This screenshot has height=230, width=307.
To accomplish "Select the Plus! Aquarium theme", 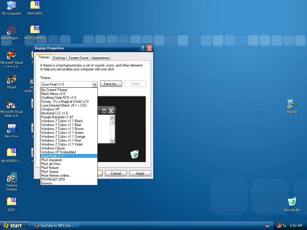I will 69,160.
